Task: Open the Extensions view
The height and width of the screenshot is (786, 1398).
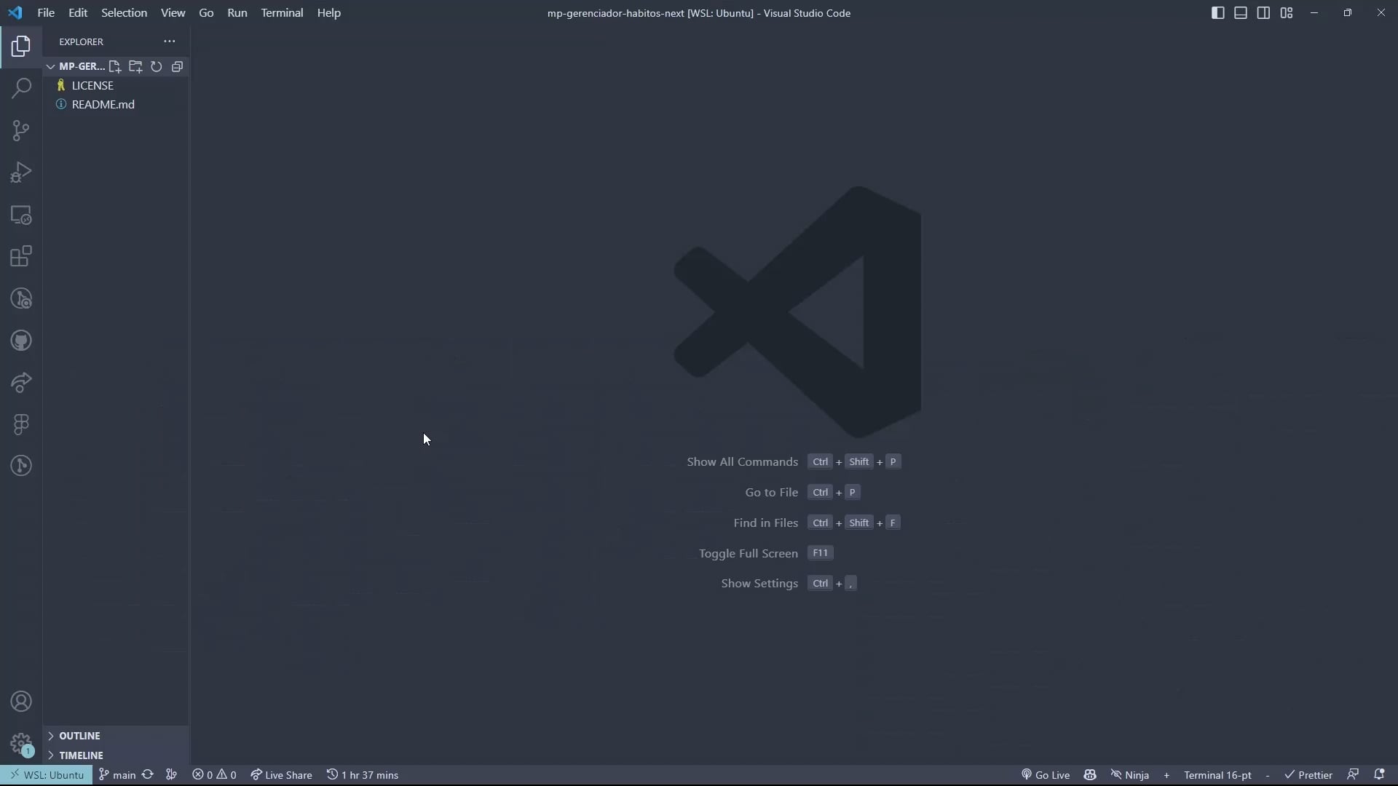Action: tap(21, 256)
